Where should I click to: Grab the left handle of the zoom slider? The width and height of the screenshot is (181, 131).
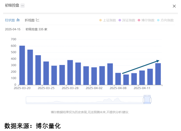click(144, 100)
